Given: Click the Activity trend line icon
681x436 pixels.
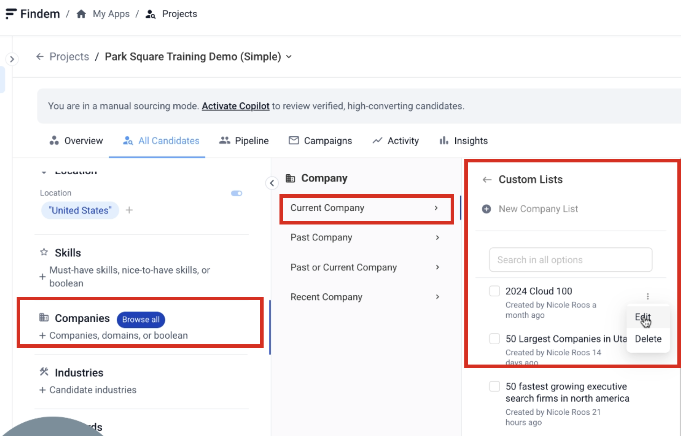Looking at the screenshot, I should coord(377,140).
